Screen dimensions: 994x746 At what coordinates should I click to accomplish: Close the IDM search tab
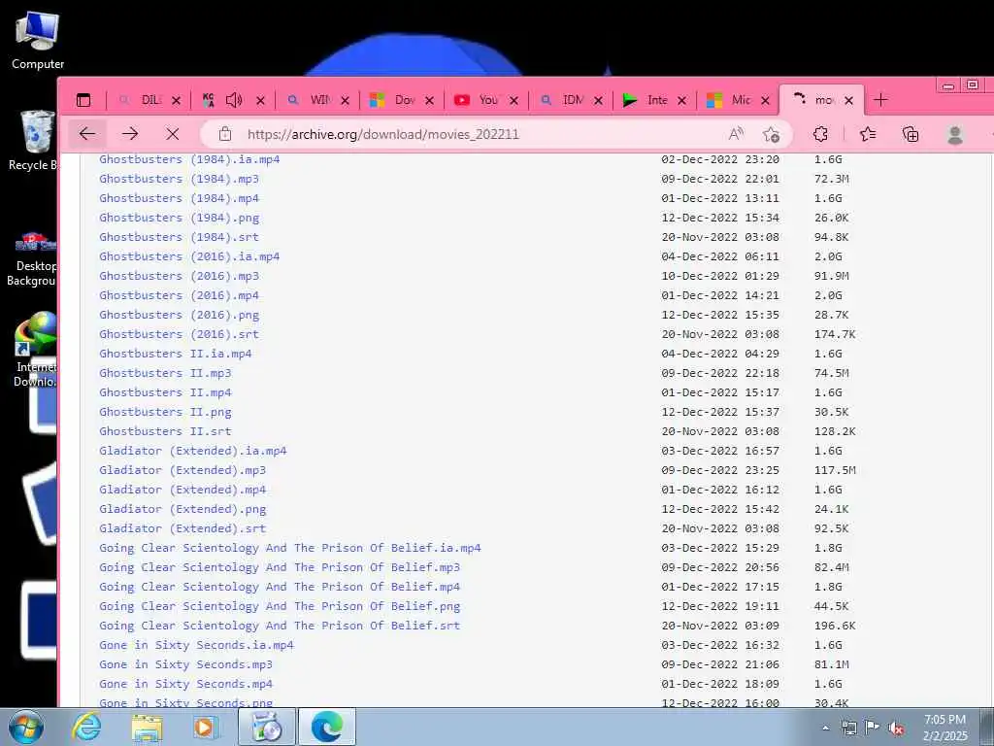coord(598,100)
